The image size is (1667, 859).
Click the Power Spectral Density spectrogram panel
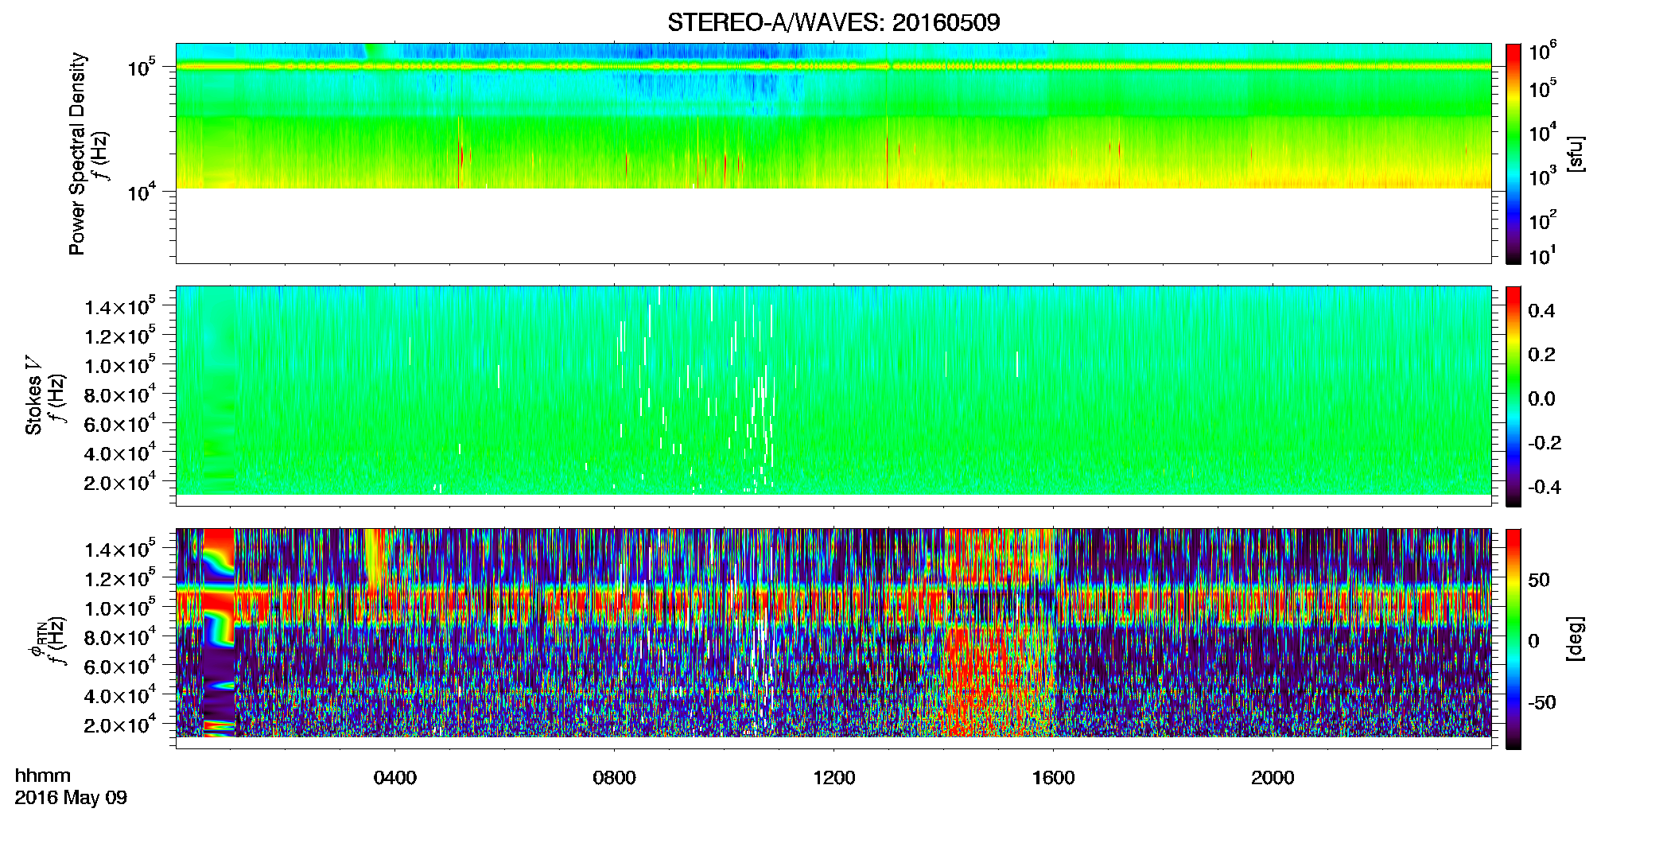(x=833, y=154)
